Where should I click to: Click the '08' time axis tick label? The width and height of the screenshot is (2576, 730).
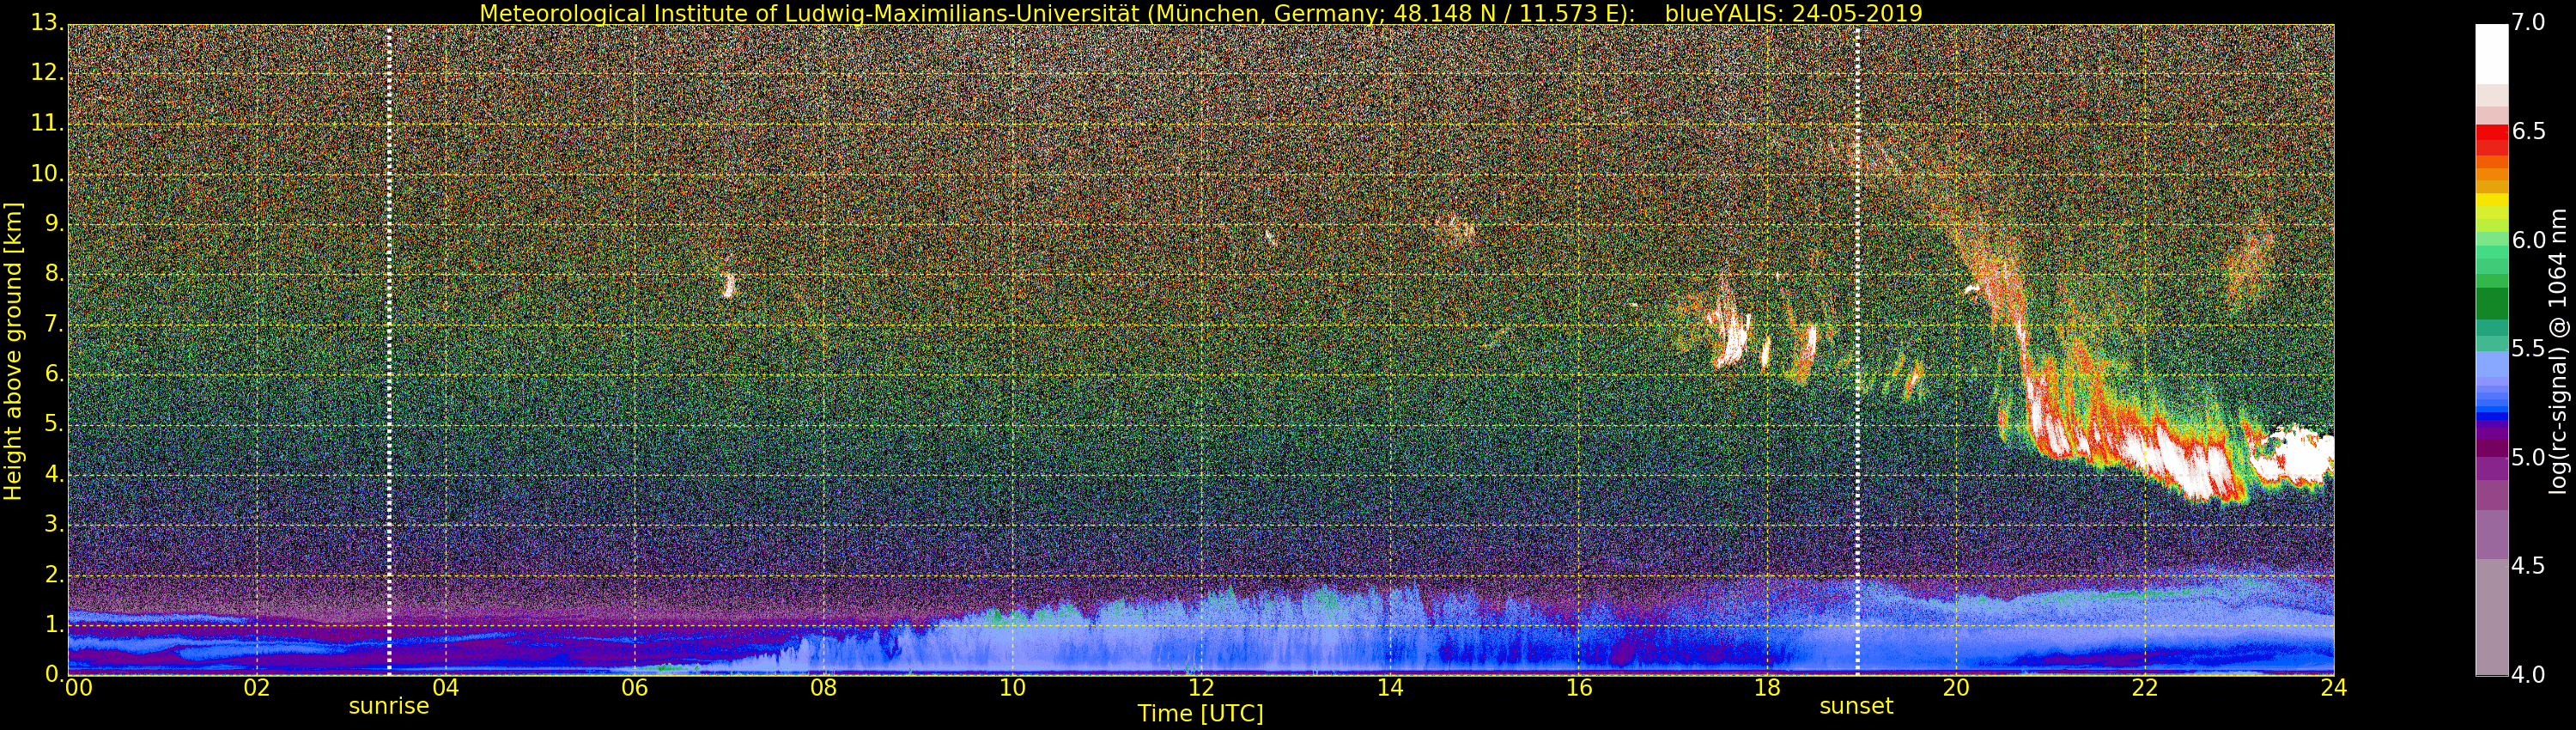tap(823, 687)
